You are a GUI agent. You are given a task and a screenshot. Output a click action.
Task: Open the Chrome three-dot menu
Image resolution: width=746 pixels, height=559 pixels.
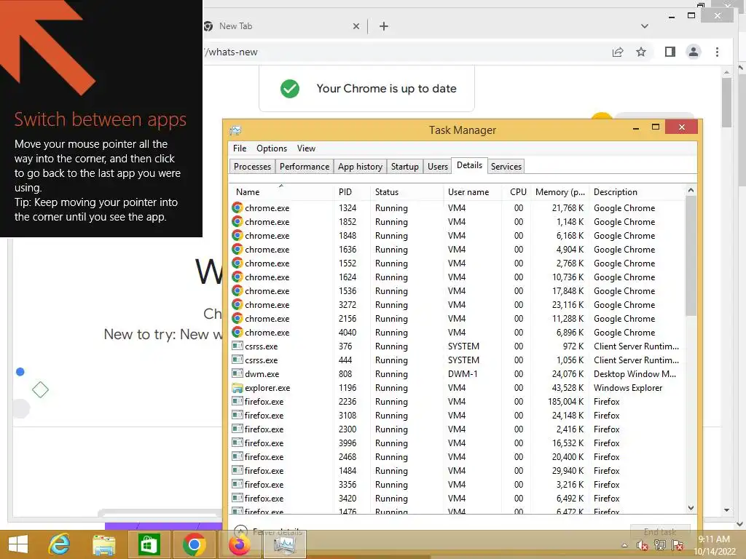click(717, 52)
